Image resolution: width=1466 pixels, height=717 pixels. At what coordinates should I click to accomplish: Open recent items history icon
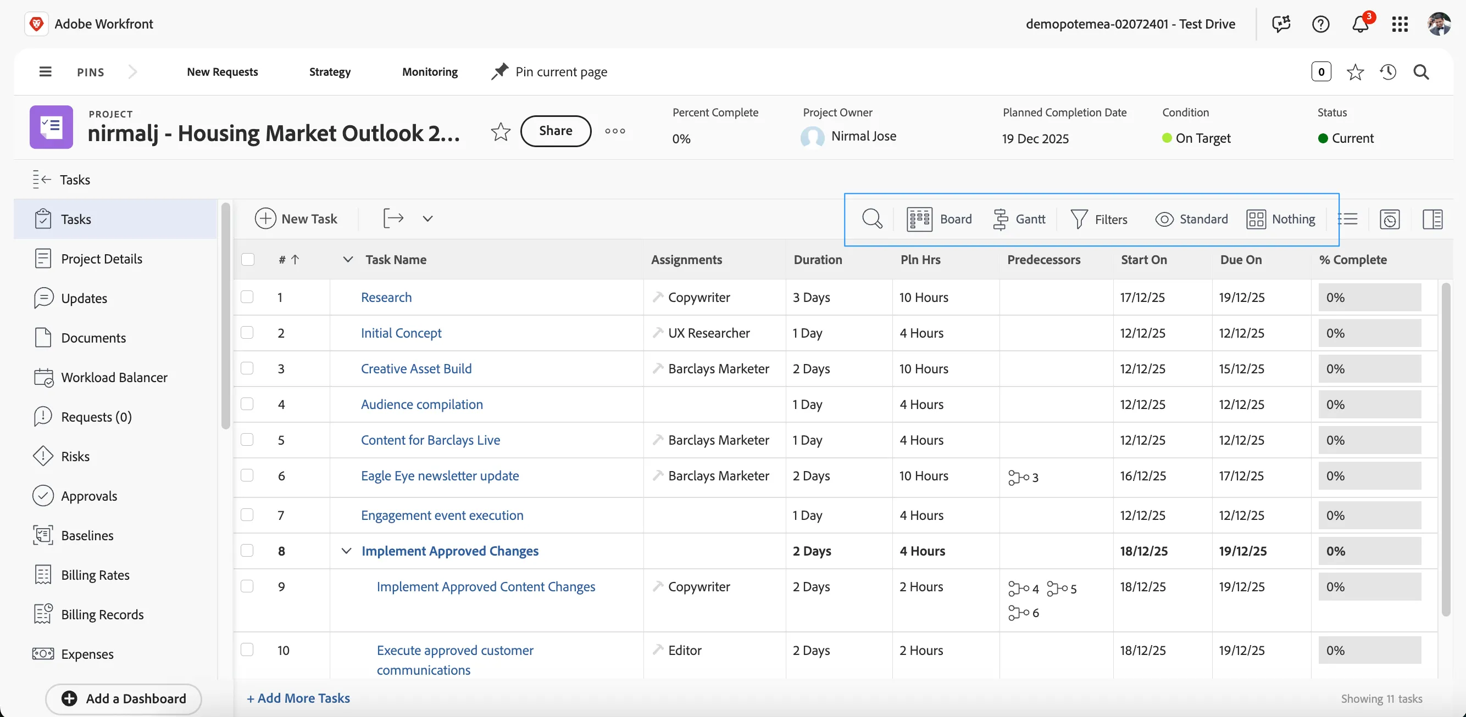(1388, 71)
